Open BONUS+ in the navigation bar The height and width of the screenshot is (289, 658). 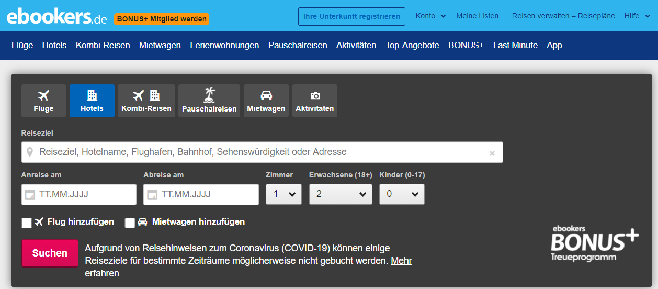pyautogui.click(x=466, y=45)
